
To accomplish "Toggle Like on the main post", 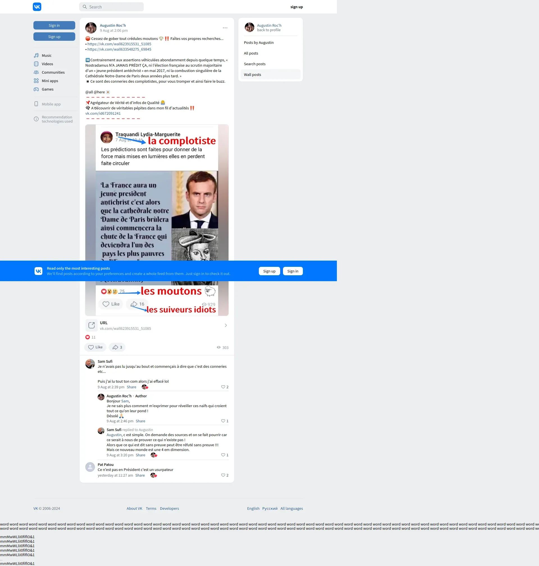I will [x=95, y=347].
